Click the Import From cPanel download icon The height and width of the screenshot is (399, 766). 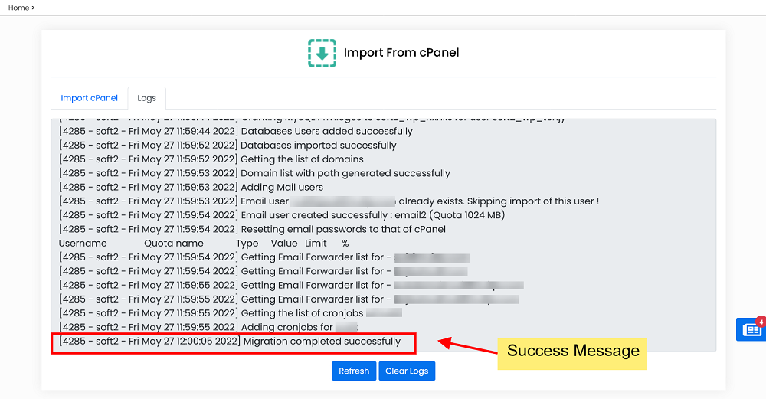pos(322,54)
